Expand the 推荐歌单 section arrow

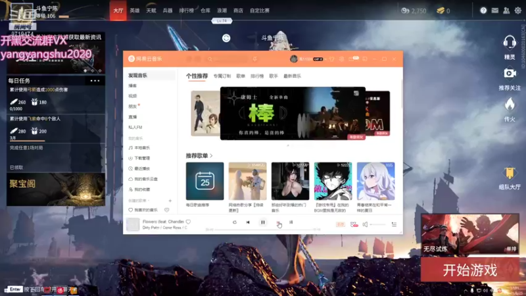211,156
